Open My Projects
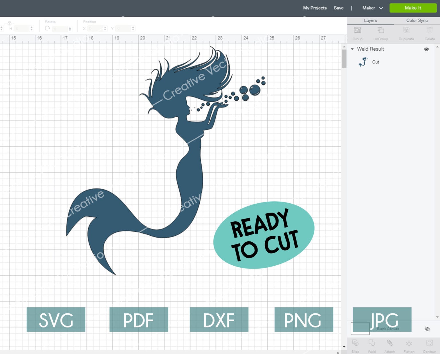The image size is (440, 354). click(x=315, y=8)
